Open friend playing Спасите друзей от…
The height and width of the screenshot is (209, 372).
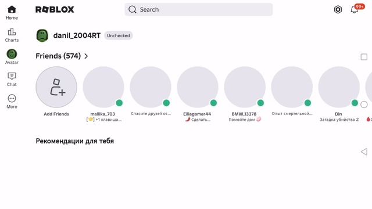(151, 87)
